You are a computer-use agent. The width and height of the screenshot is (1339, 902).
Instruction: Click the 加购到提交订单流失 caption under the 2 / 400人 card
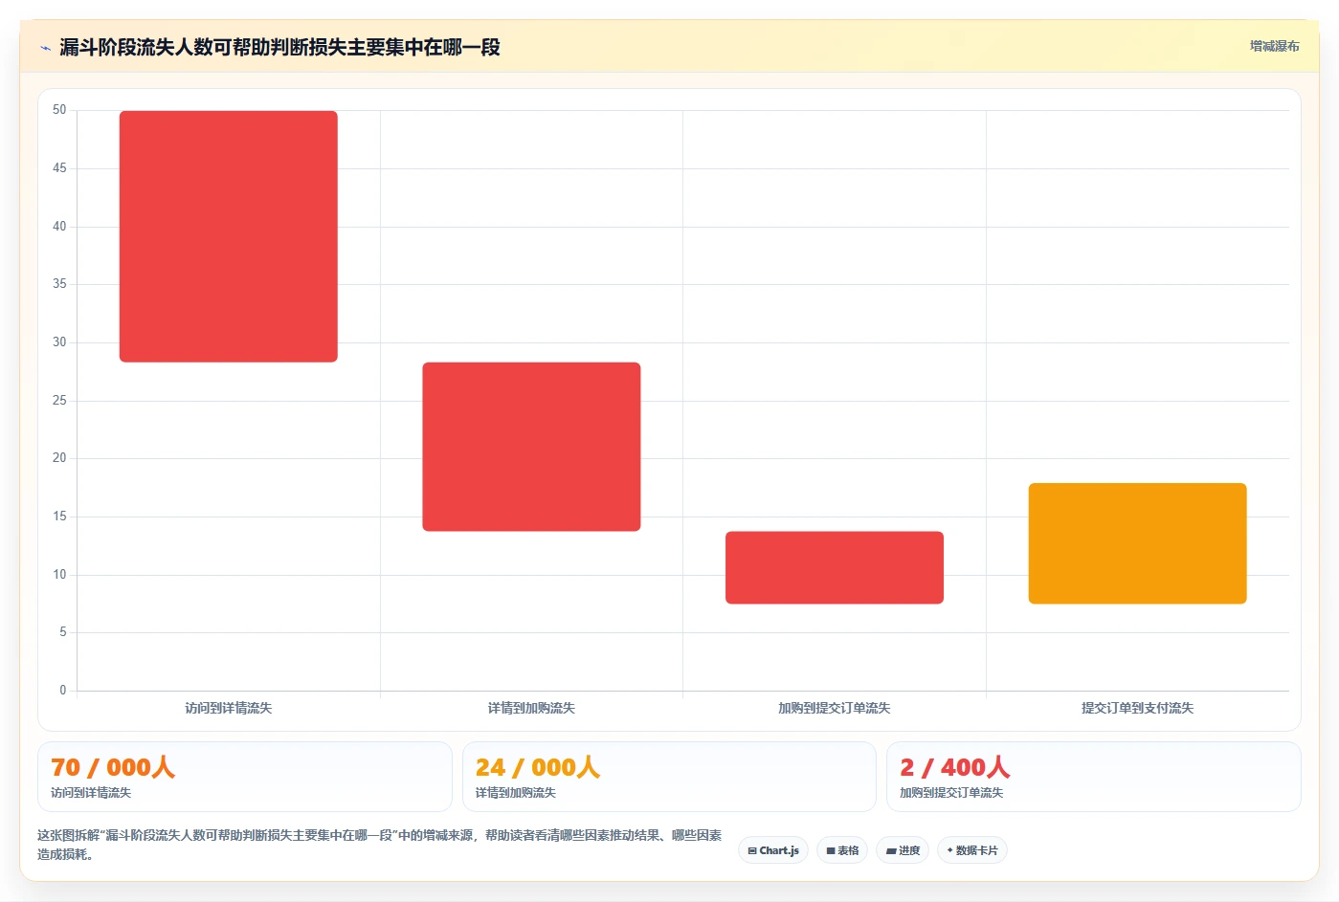point(951,793)
